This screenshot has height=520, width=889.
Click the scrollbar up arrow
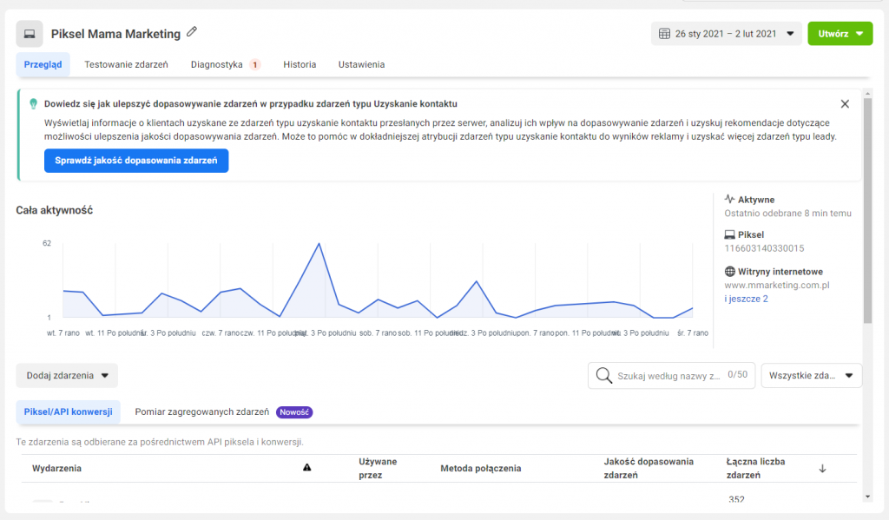tap(867, 93)
